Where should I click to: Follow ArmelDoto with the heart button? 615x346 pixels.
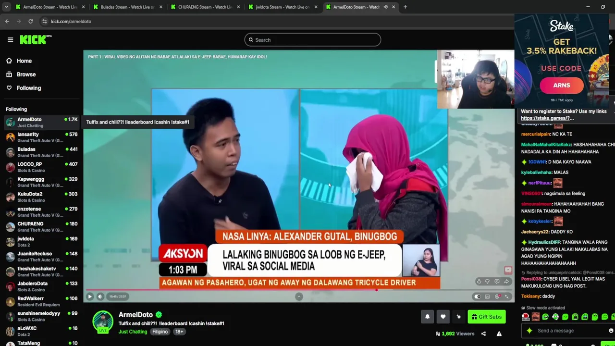tap(443, 317)
